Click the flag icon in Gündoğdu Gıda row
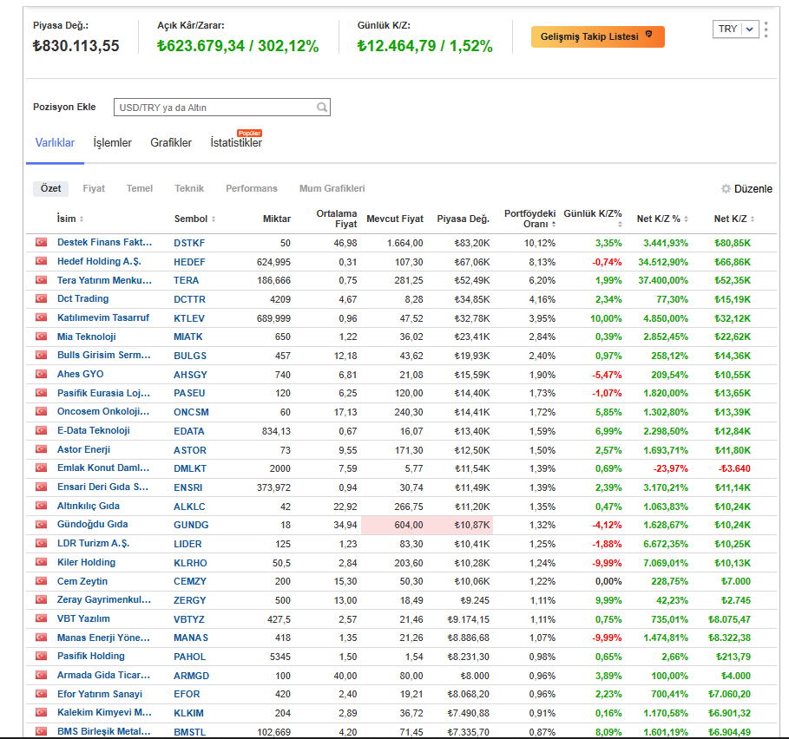This screenshot has width=789, height=739. [42, 525]
